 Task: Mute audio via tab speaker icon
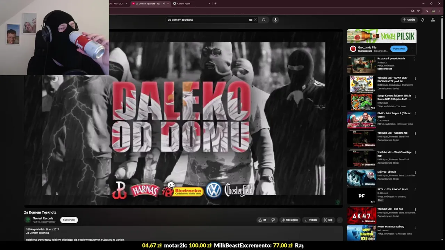(163, 3)
